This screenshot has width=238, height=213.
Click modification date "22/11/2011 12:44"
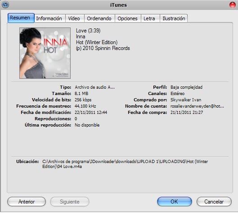pyautogui.click(x=91, y=113)
